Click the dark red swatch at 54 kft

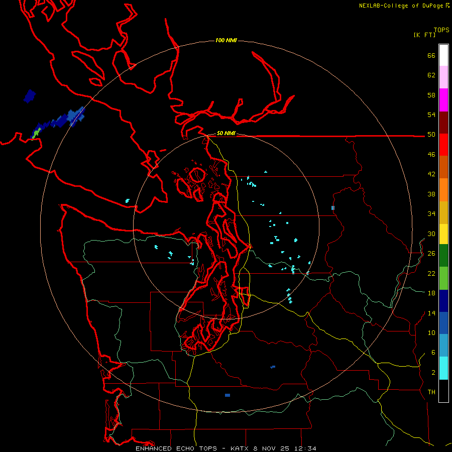443,123
